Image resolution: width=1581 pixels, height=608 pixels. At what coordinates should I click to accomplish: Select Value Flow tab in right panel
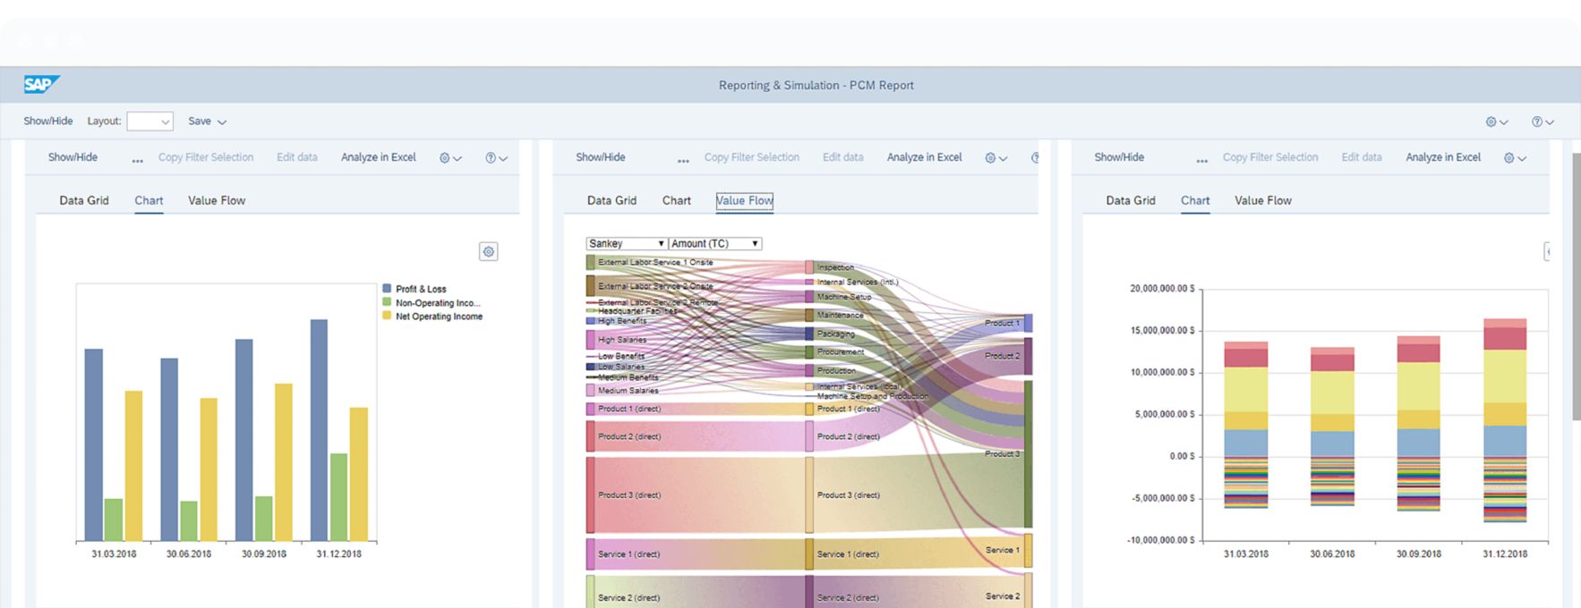coord(1262,200)
